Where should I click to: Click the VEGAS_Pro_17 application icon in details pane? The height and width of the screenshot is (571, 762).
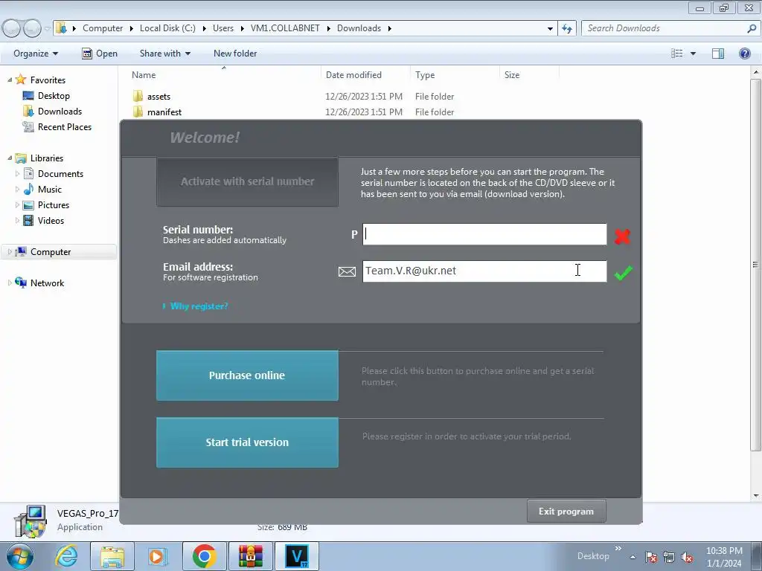[x=30, y=521]
